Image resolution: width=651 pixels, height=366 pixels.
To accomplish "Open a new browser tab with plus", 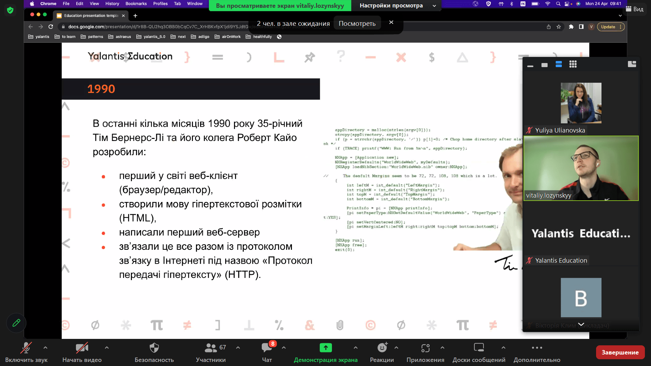I will (135, 16).
